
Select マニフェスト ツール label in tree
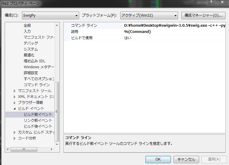(x=35, y=91)
